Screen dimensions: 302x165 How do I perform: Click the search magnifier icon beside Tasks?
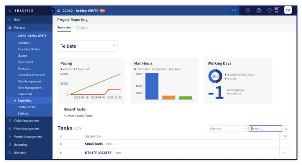286,128
